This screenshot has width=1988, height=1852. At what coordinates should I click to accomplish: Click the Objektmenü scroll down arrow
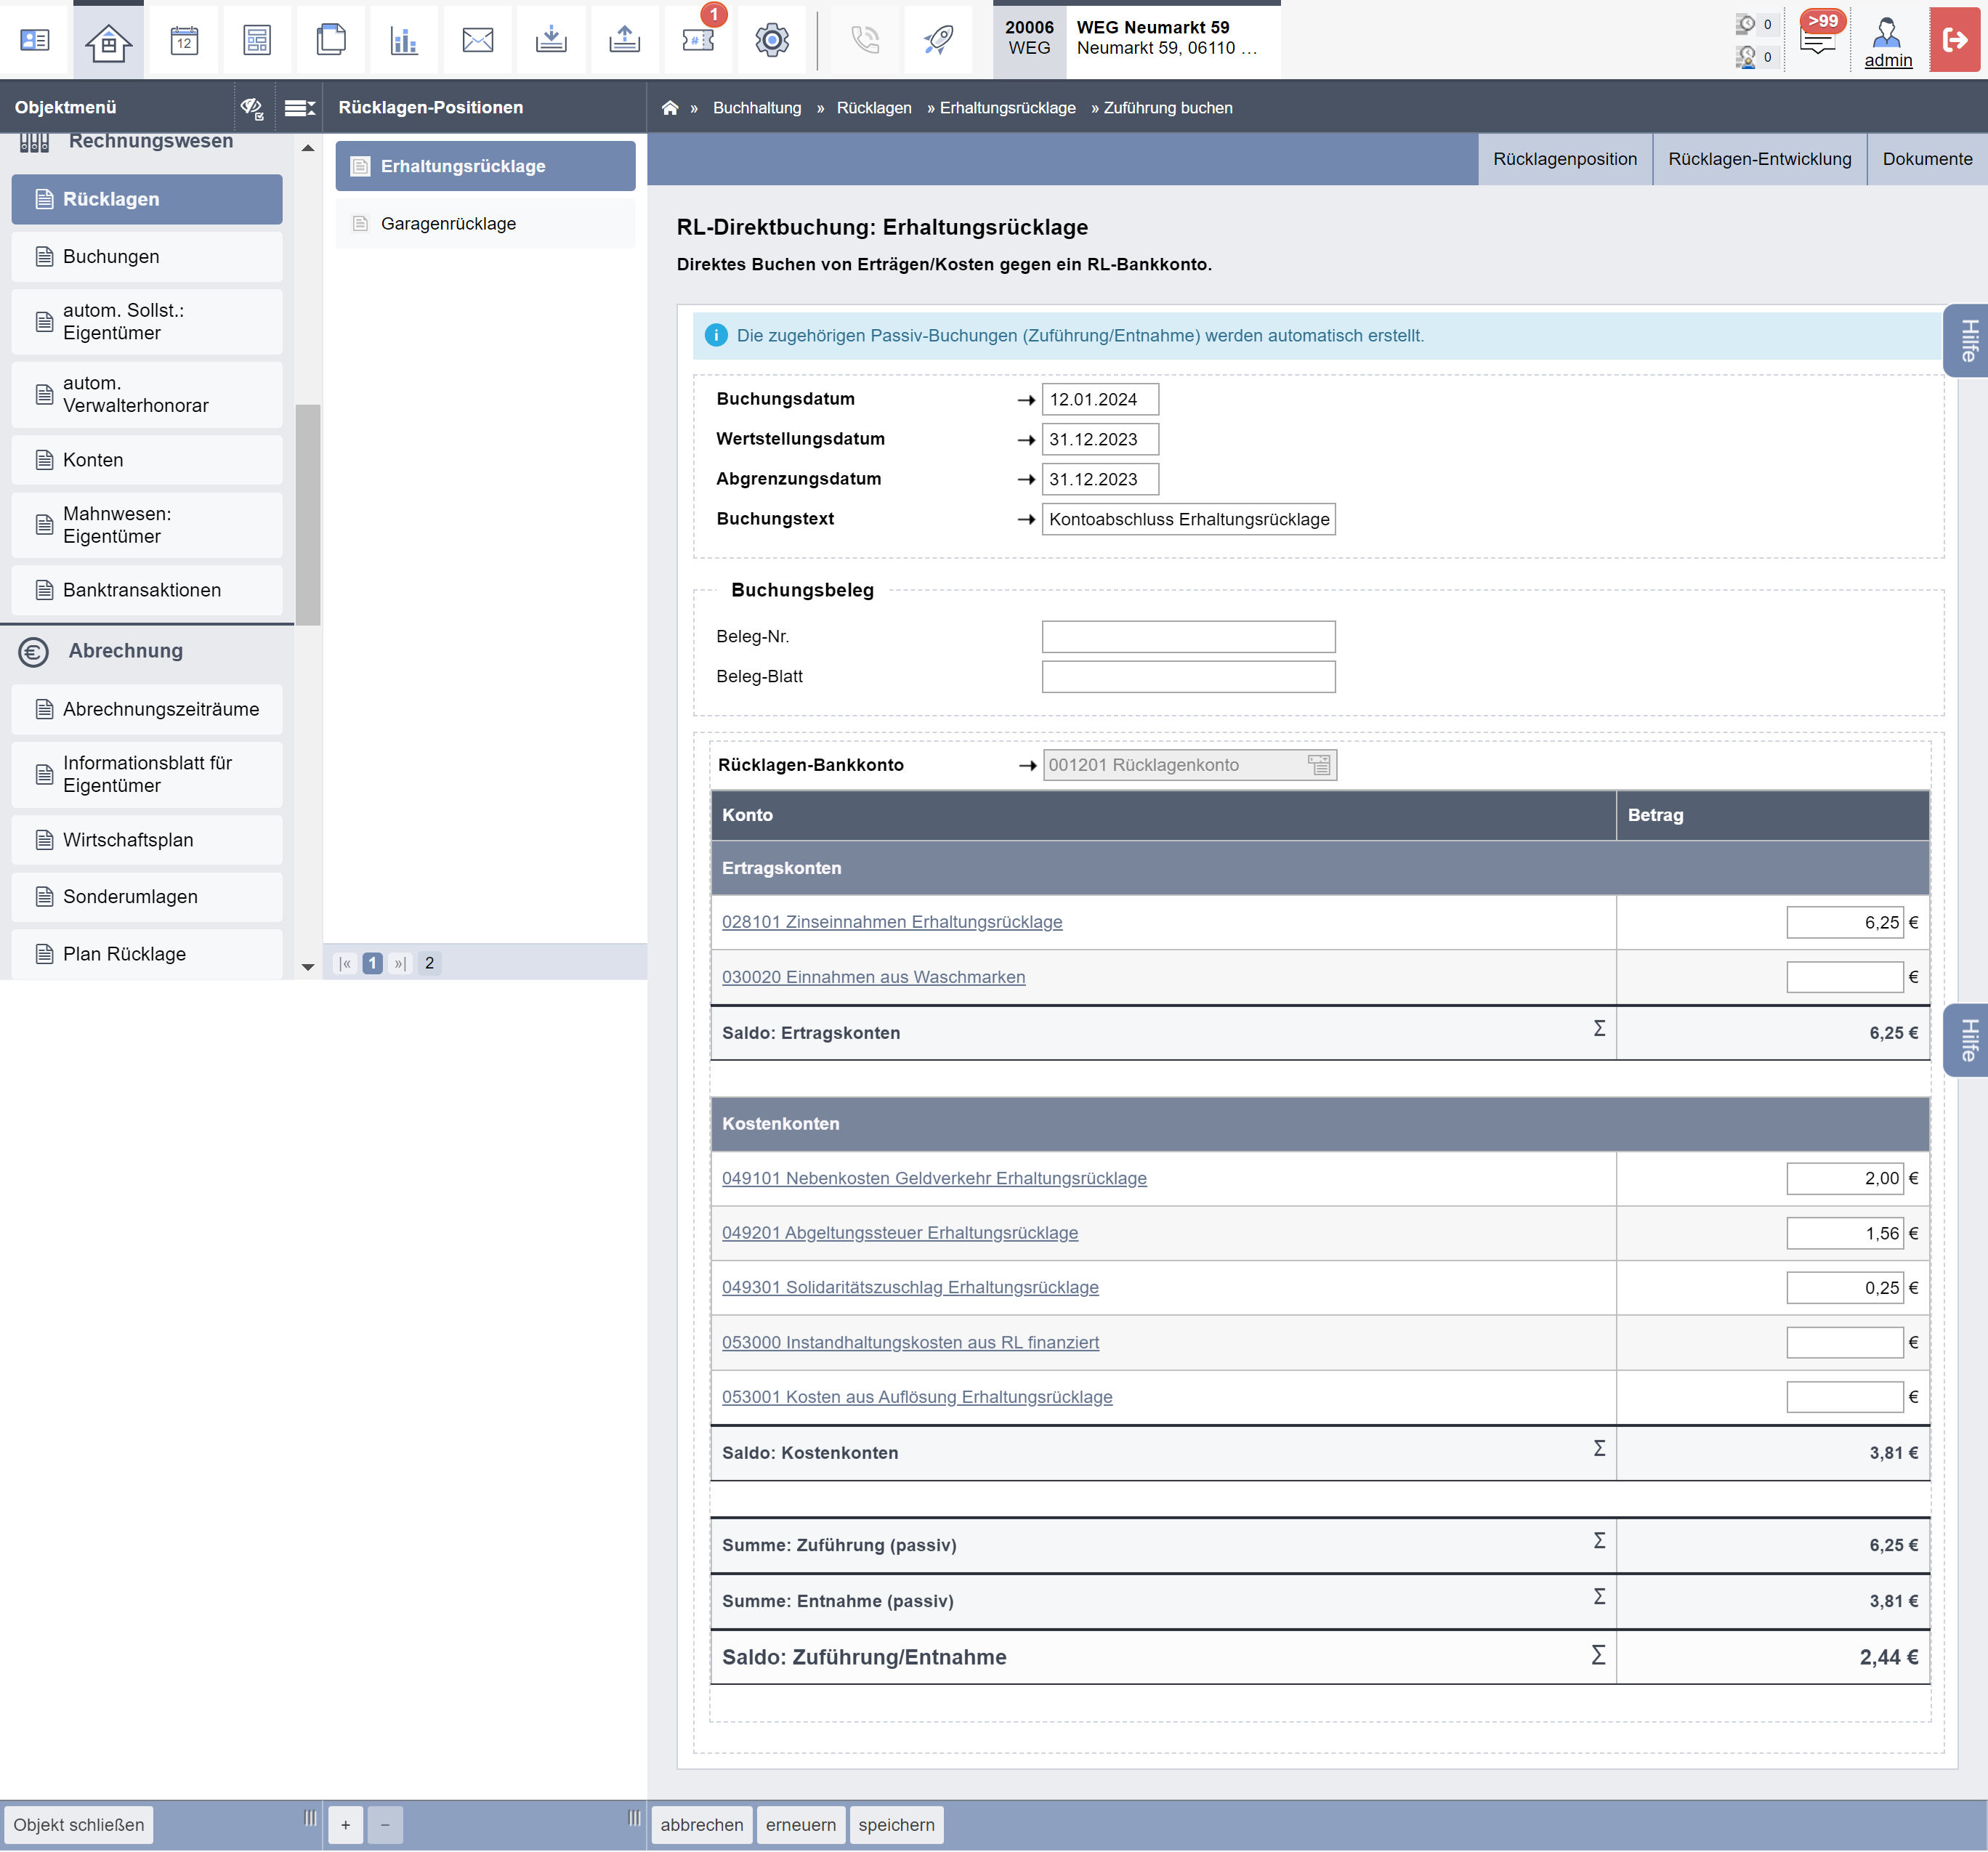[x=308, y=966]
